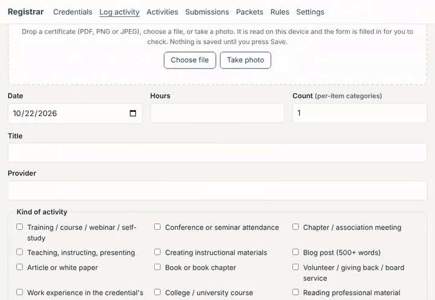
Task: Tick Creating instructional materials checkbox
Action: 157,252
